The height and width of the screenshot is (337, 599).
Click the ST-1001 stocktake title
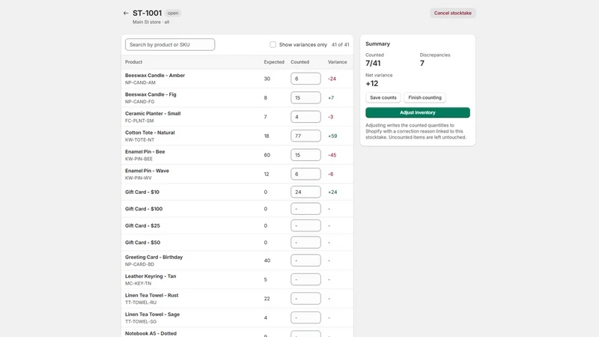click(147, 13)
